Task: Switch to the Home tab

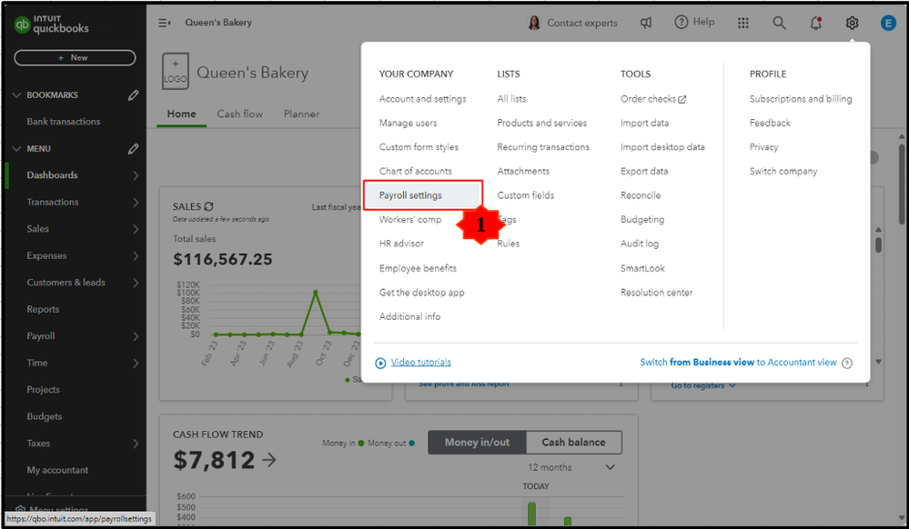Action: [x=181, y=114]
